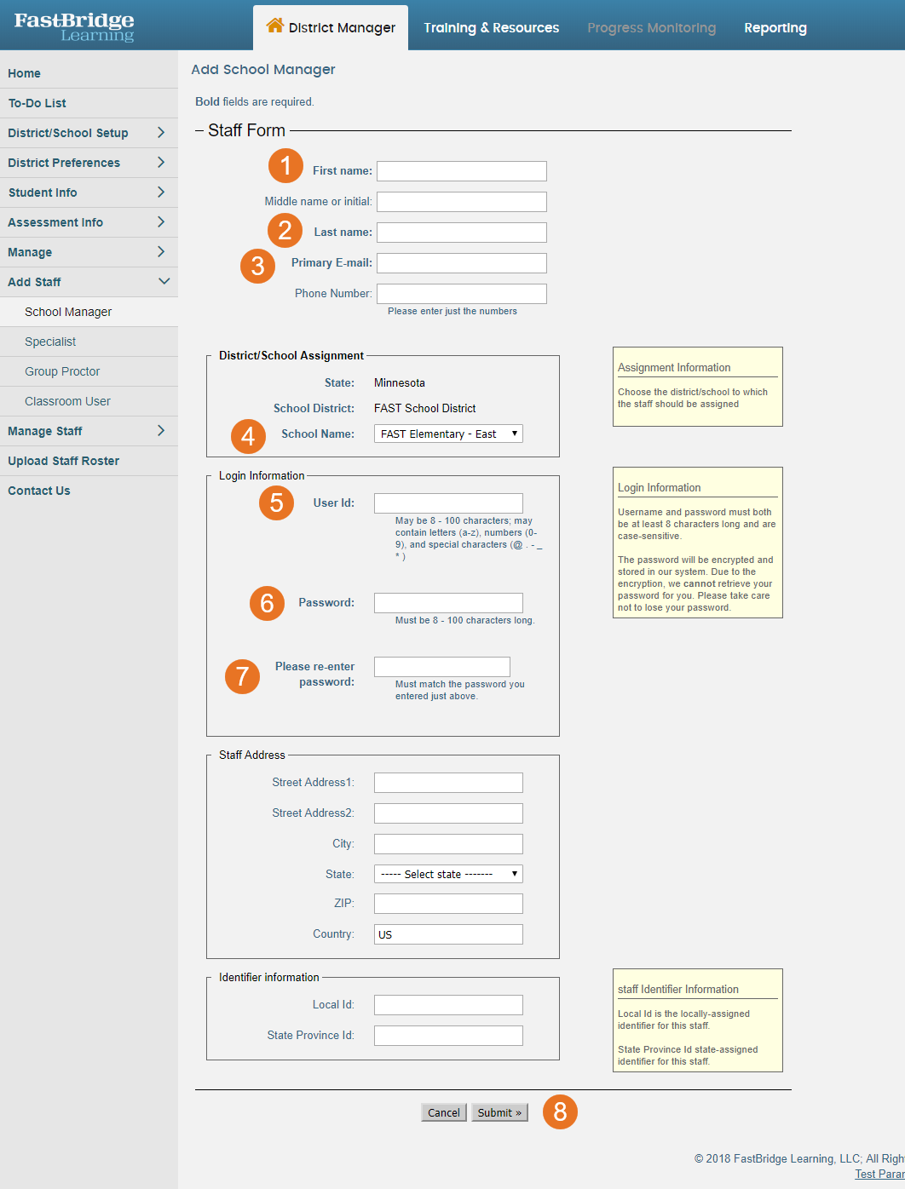Click the 'Login Information' note title
Screen dimensions: 905x1189
659,487
